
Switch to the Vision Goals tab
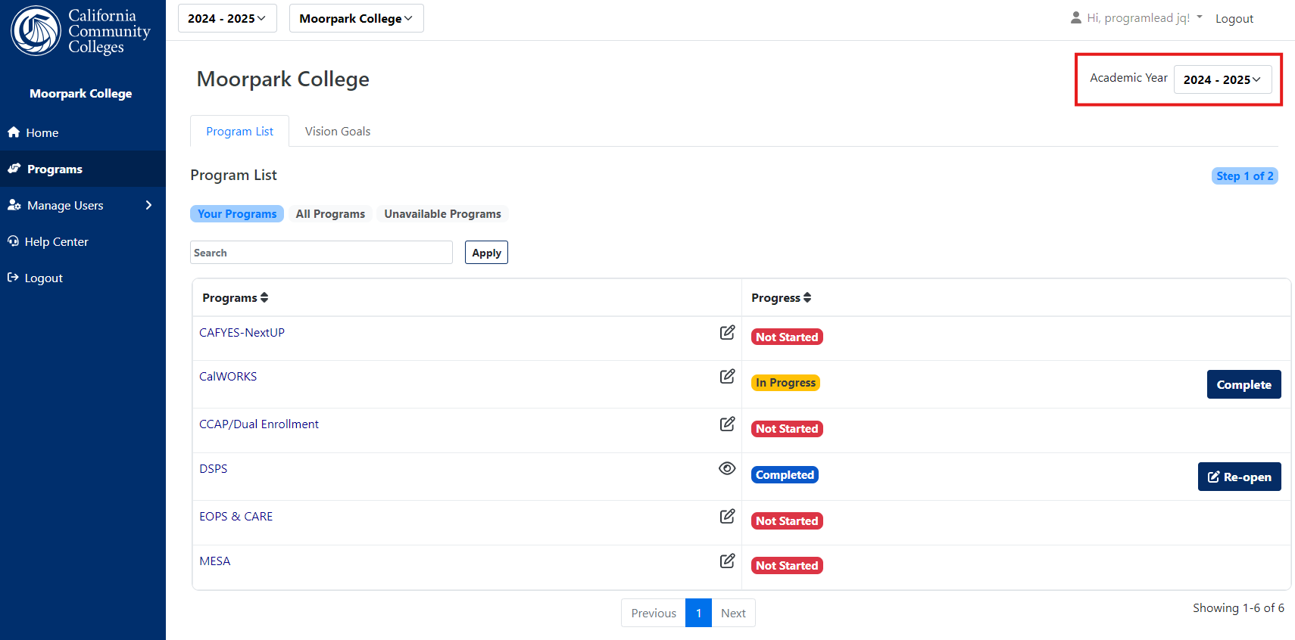tap(338, 131)
